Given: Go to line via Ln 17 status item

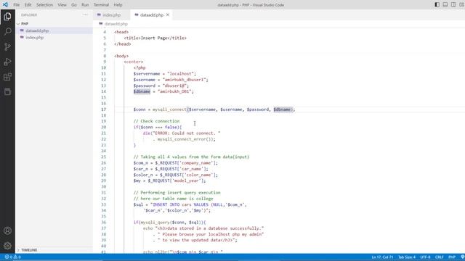Looking at the screenshot, I should [382, 257].
